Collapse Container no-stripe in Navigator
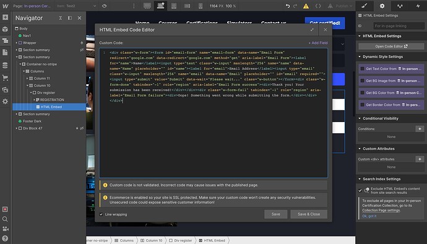427x244 pixels. [20, 64]
